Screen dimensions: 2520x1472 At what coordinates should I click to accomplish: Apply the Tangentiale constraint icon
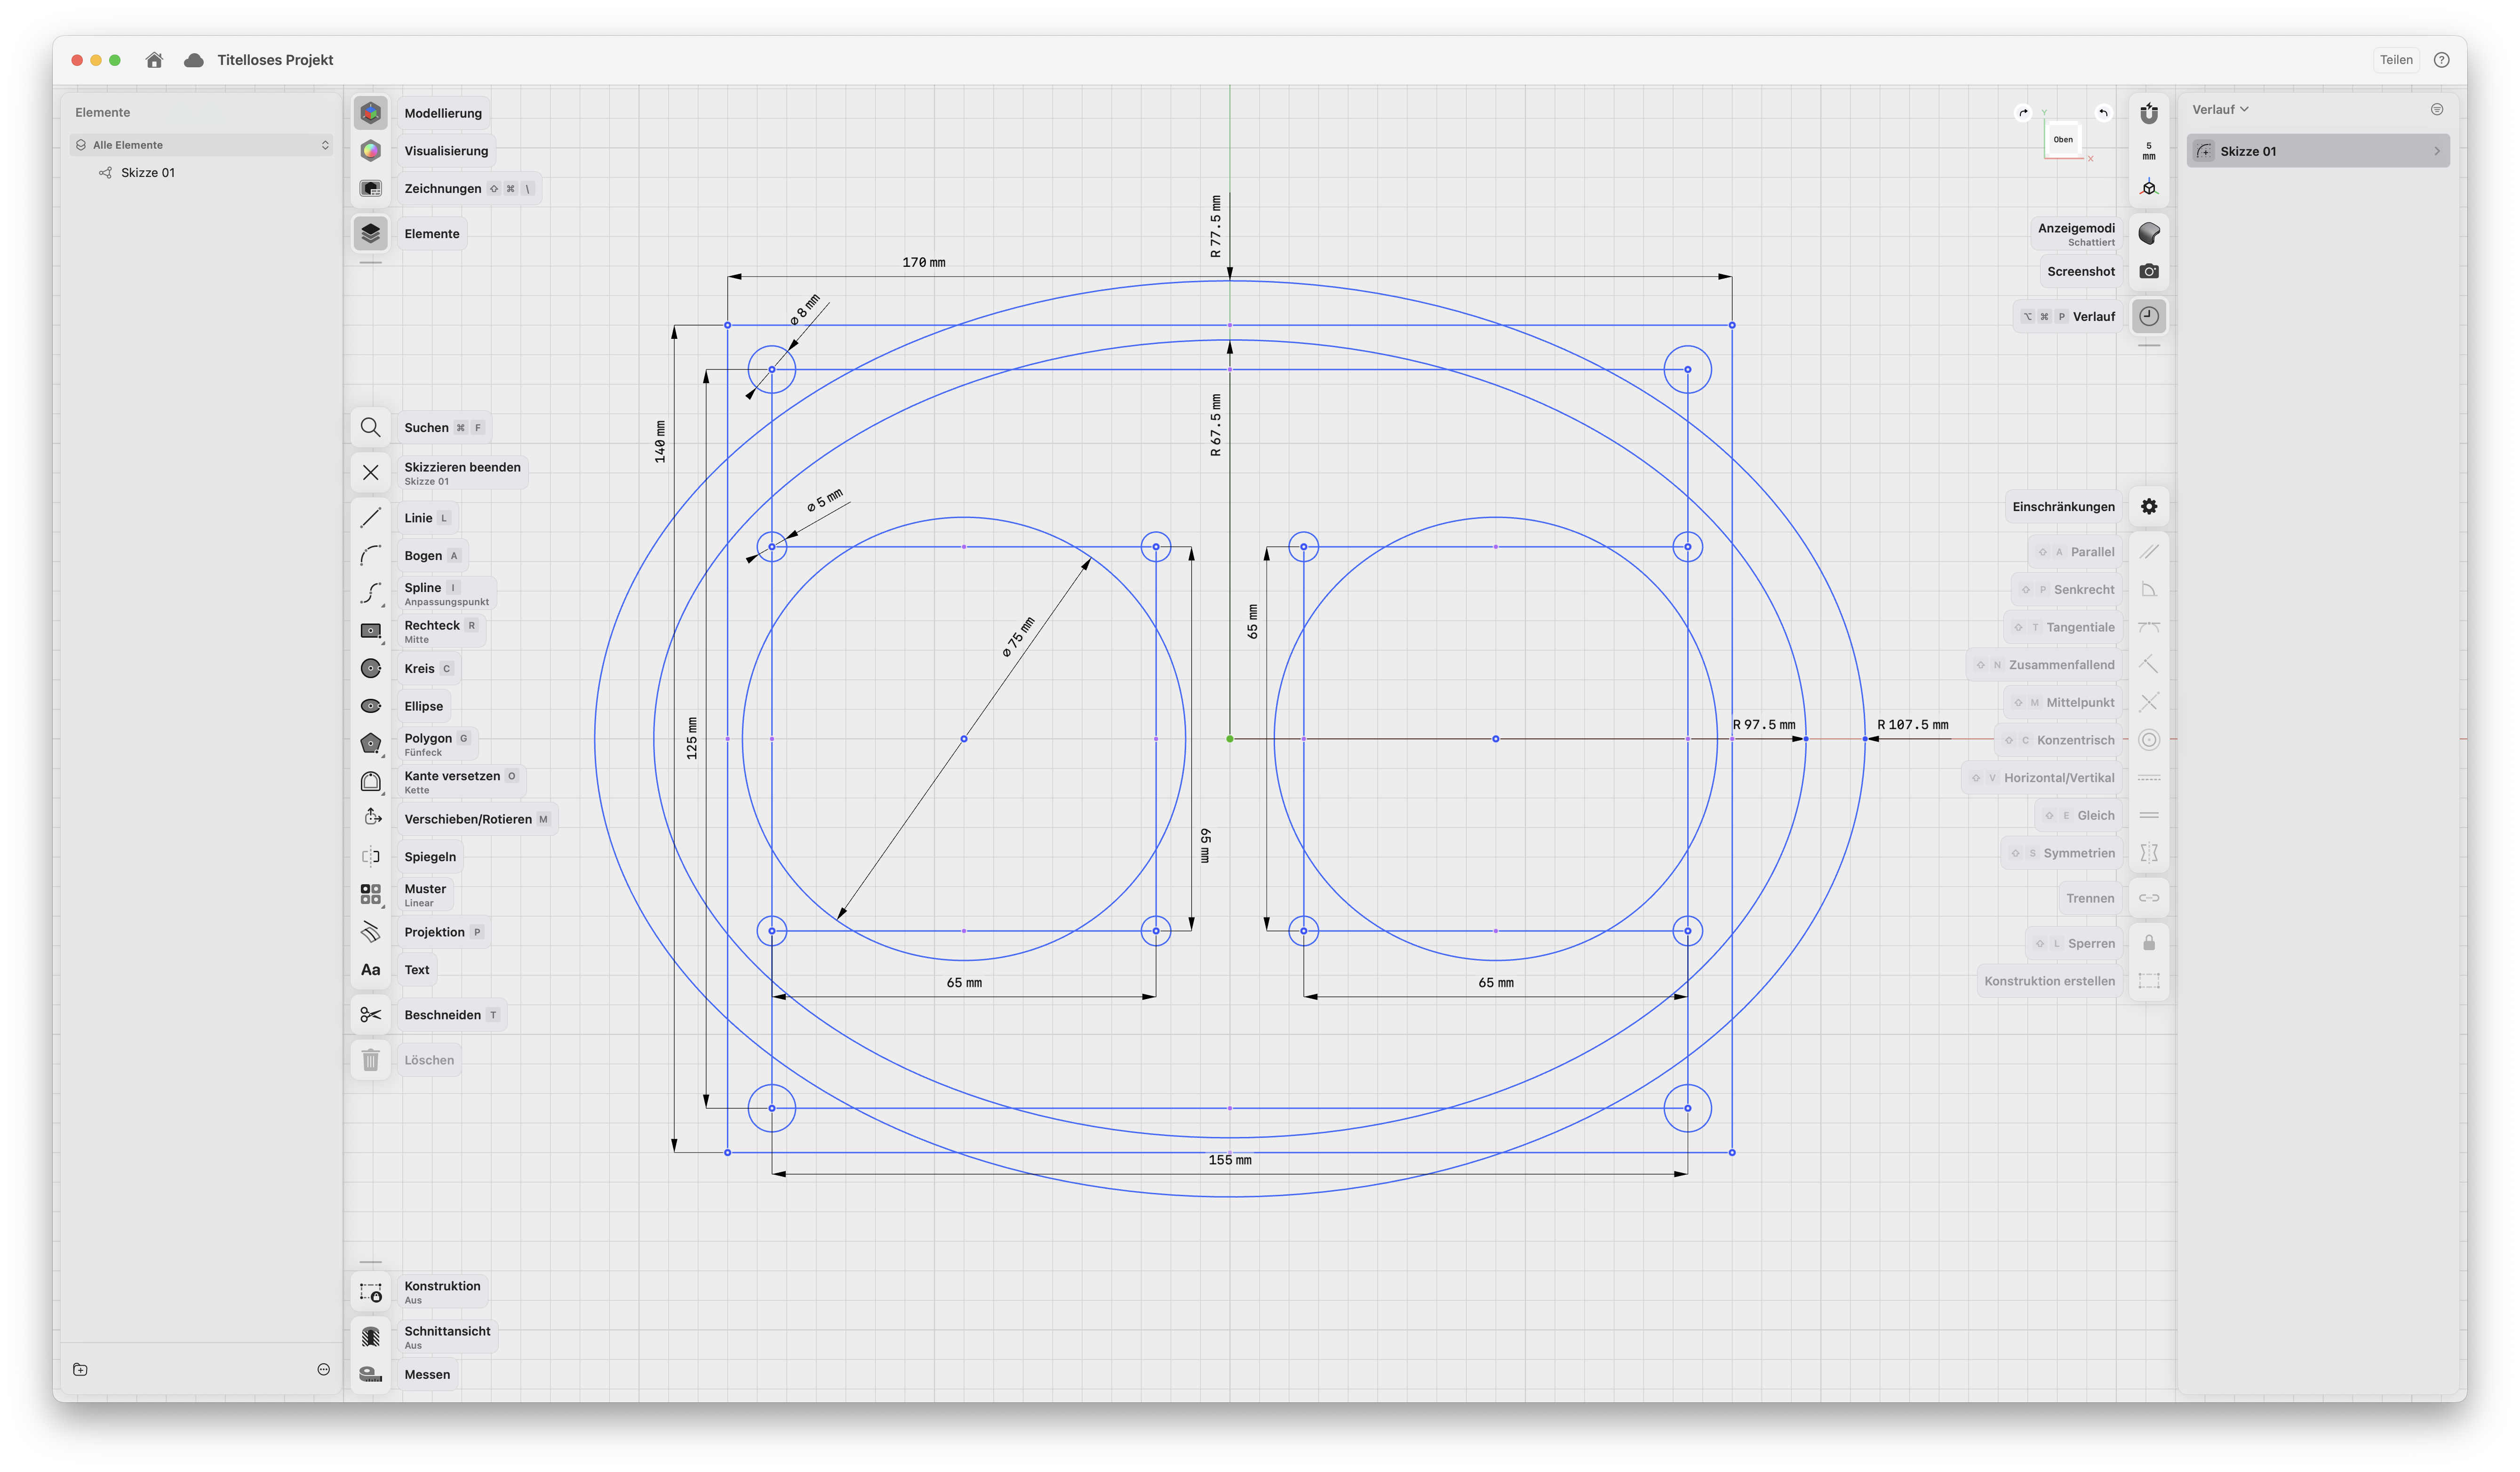click(2148, 627)
